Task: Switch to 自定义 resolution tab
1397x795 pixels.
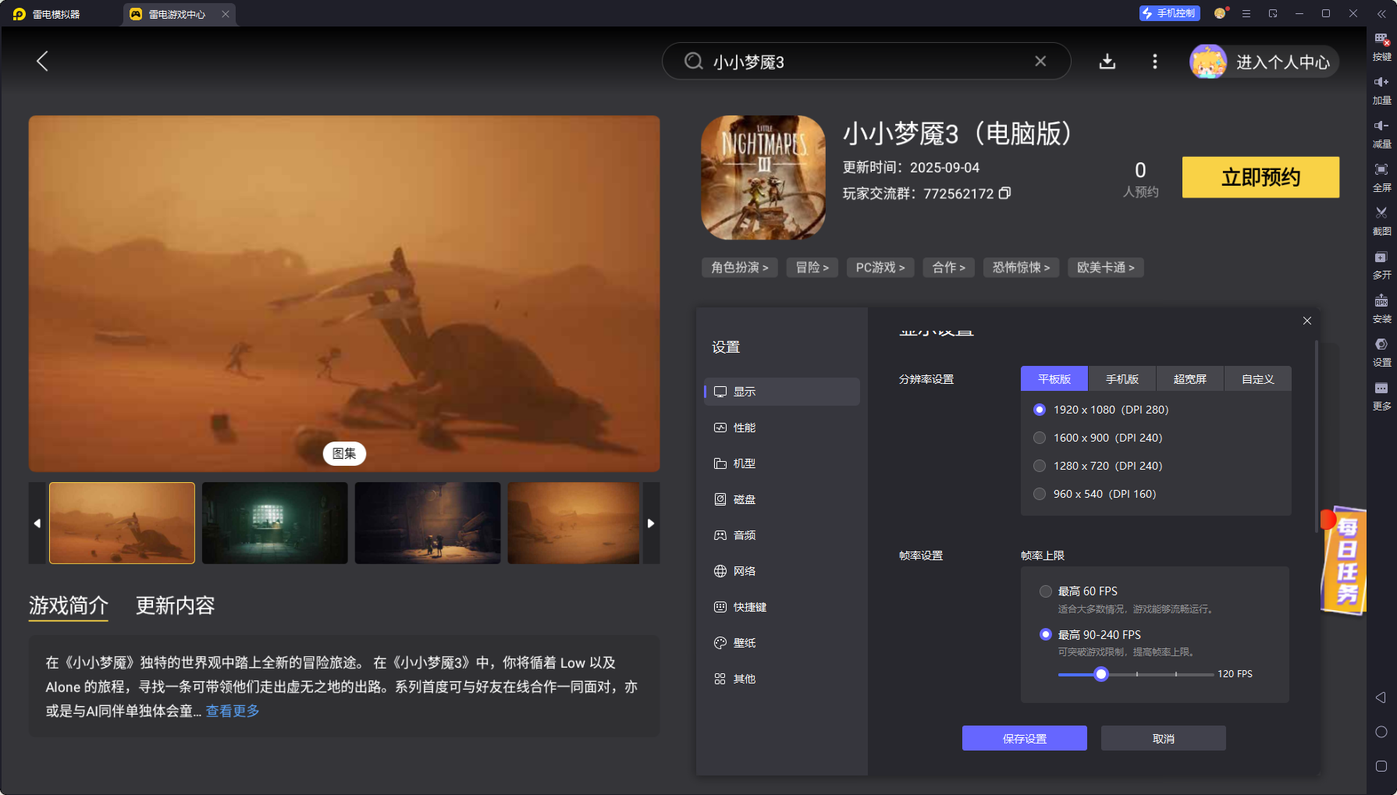Action: point(1258,379)
